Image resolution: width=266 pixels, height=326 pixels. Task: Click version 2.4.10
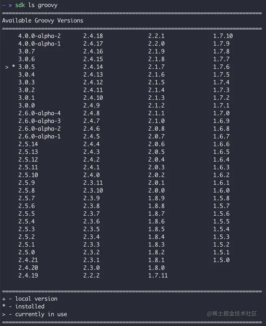[x=93, y=98]
